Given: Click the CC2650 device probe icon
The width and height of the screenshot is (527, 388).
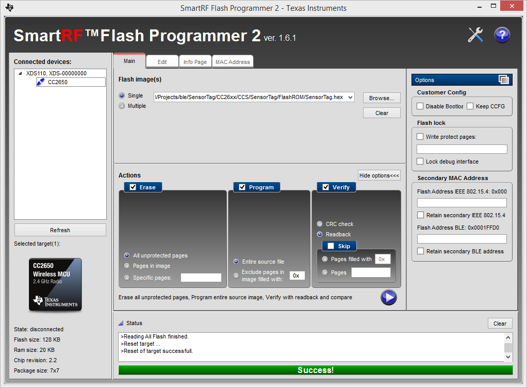Looking at the screenshot, I should pos(41,82).
